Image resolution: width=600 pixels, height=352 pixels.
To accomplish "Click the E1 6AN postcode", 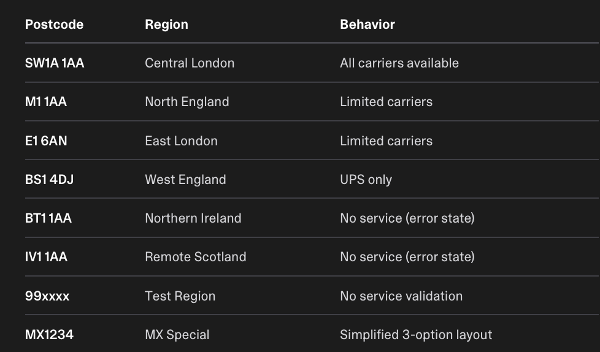I will click(46, 141).
